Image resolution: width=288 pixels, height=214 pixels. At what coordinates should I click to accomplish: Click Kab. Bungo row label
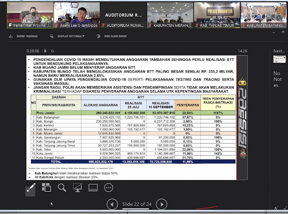click(x=45, y=121)
